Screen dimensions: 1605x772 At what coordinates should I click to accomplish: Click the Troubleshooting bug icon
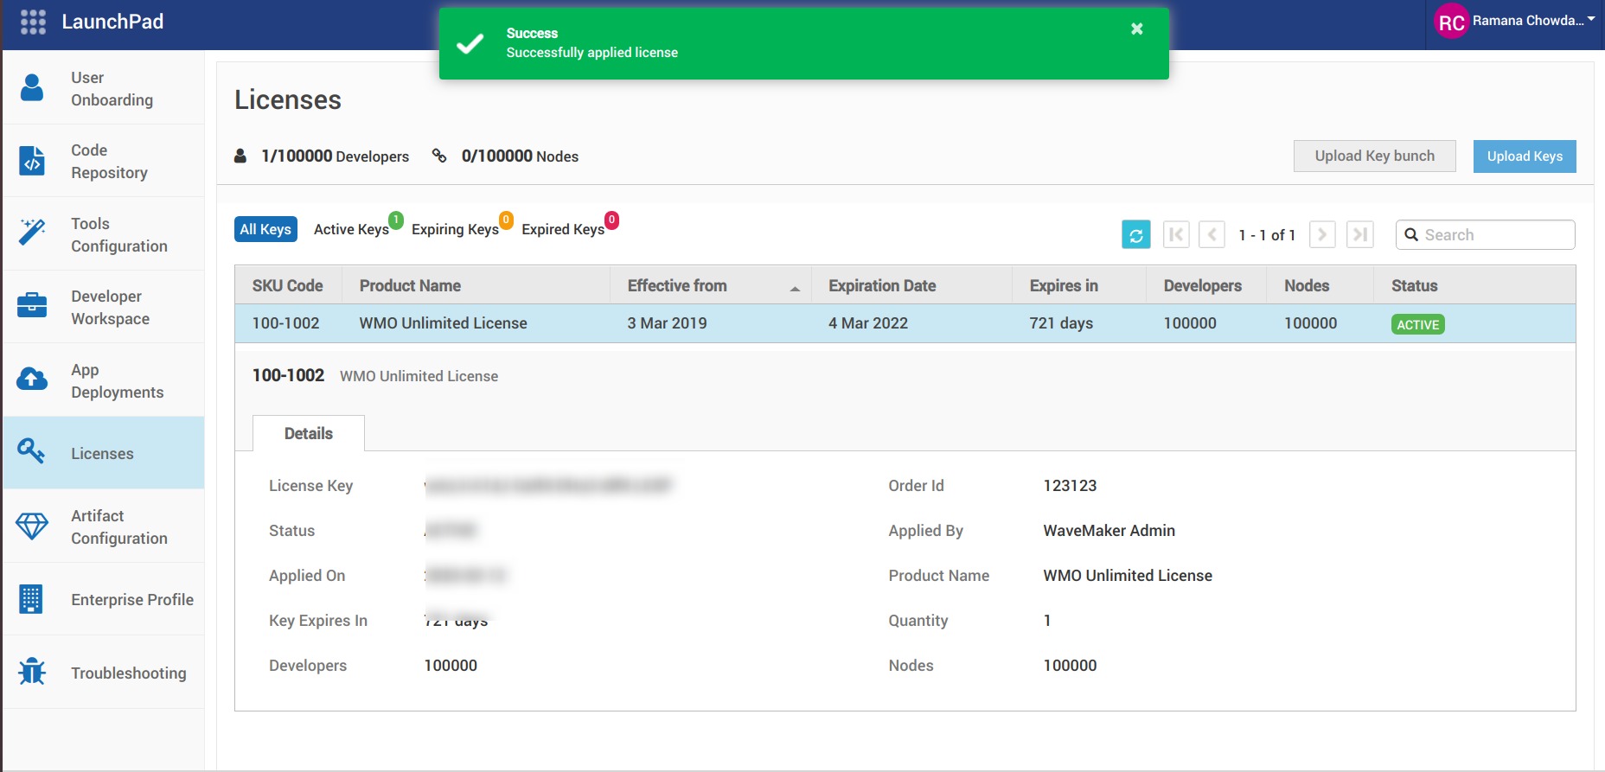pyautogui.click(x=32, y=672)
